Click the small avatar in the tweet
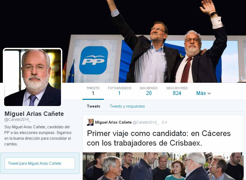 point(90,122)
